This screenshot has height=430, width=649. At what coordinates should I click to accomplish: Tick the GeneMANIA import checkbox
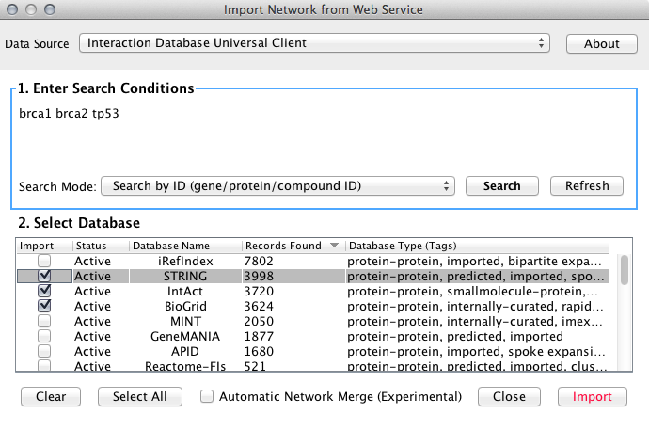point(44,336)
